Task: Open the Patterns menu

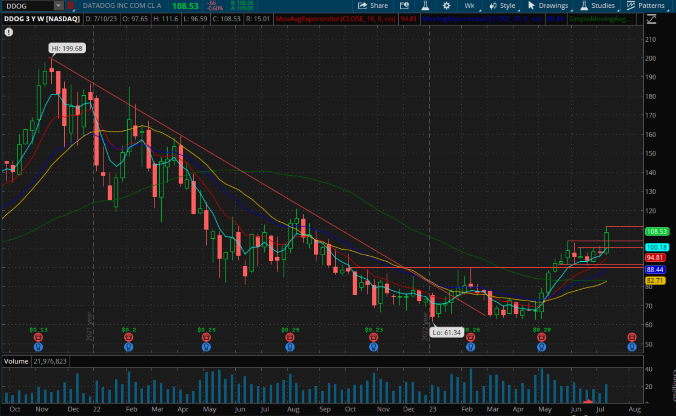Action: (x=647, y=6)
